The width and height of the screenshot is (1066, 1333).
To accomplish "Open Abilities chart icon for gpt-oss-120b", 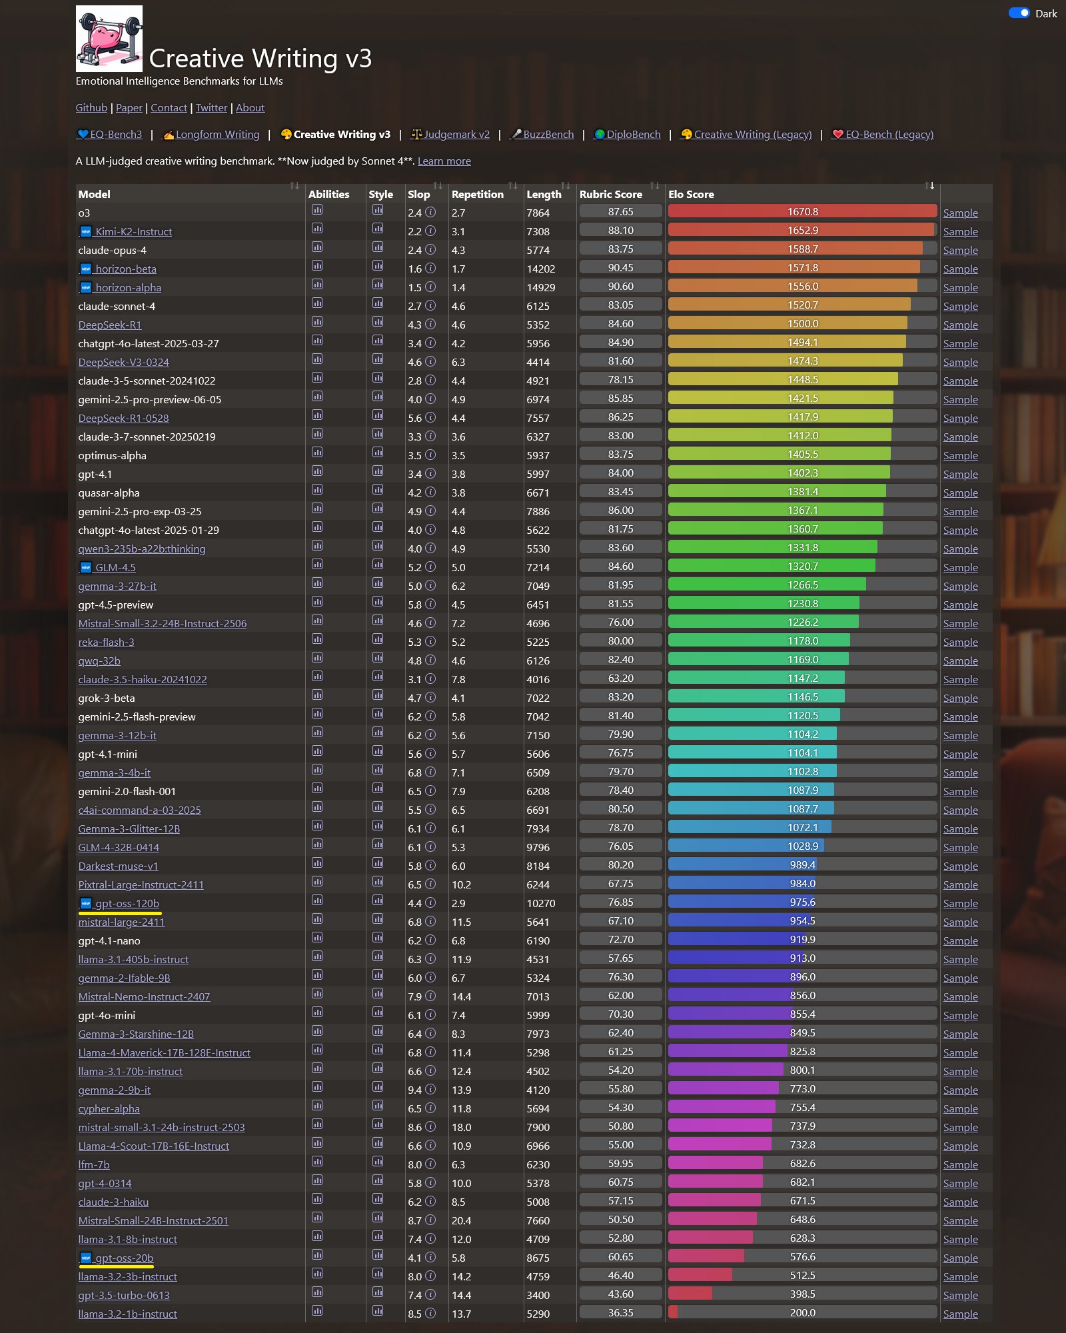I will (317, 900).
